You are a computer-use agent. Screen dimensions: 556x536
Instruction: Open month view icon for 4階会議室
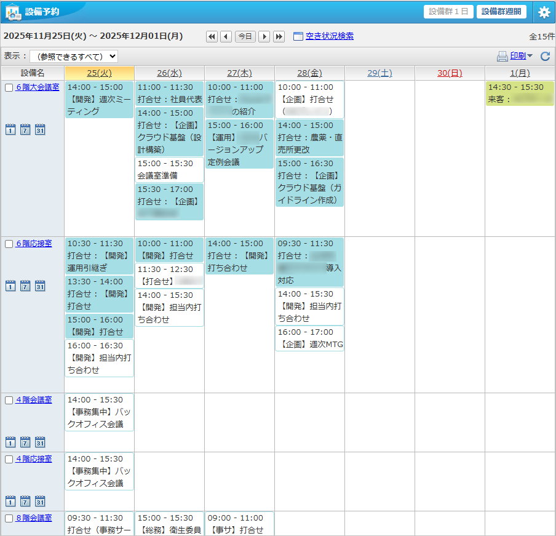click(x=40, y=442)
